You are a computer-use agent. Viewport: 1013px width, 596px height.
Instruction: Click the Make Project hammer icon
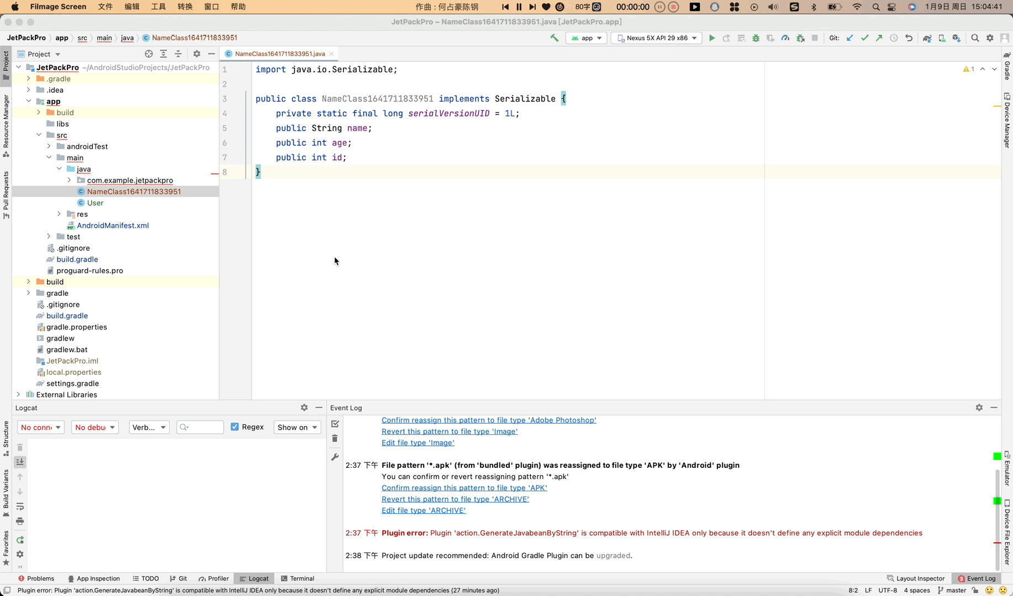(554, 38)
